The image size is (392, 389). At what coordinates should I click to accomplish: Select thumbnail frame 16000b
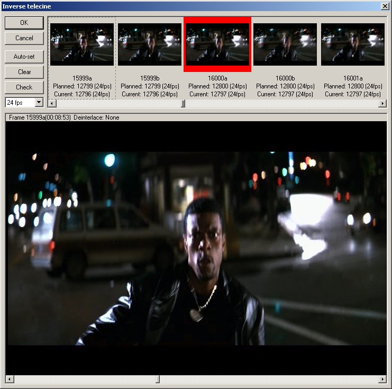point(285,44)
